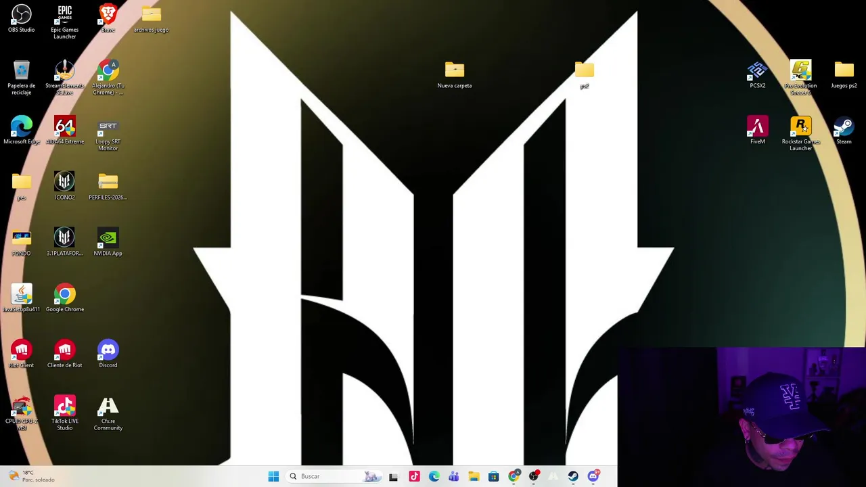866x487 pixels.
Task: Select the Juegos ps2 folder
Action: [844, 75]
